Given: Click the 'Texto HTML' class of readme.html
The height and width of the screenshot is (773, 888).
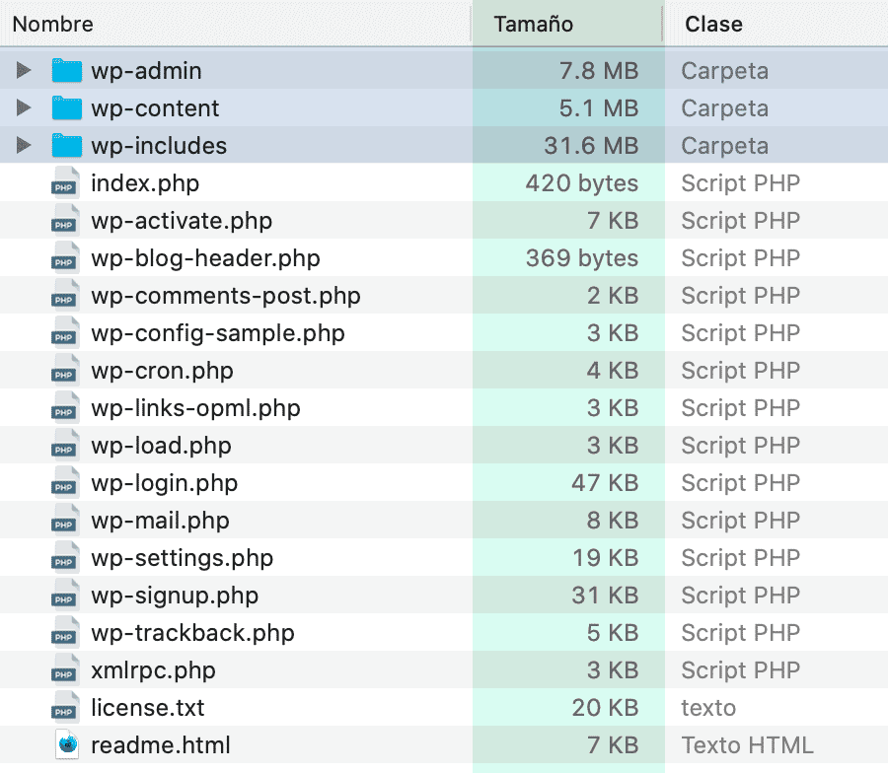Looking at the screenshot, I should [x=748, y=745].
